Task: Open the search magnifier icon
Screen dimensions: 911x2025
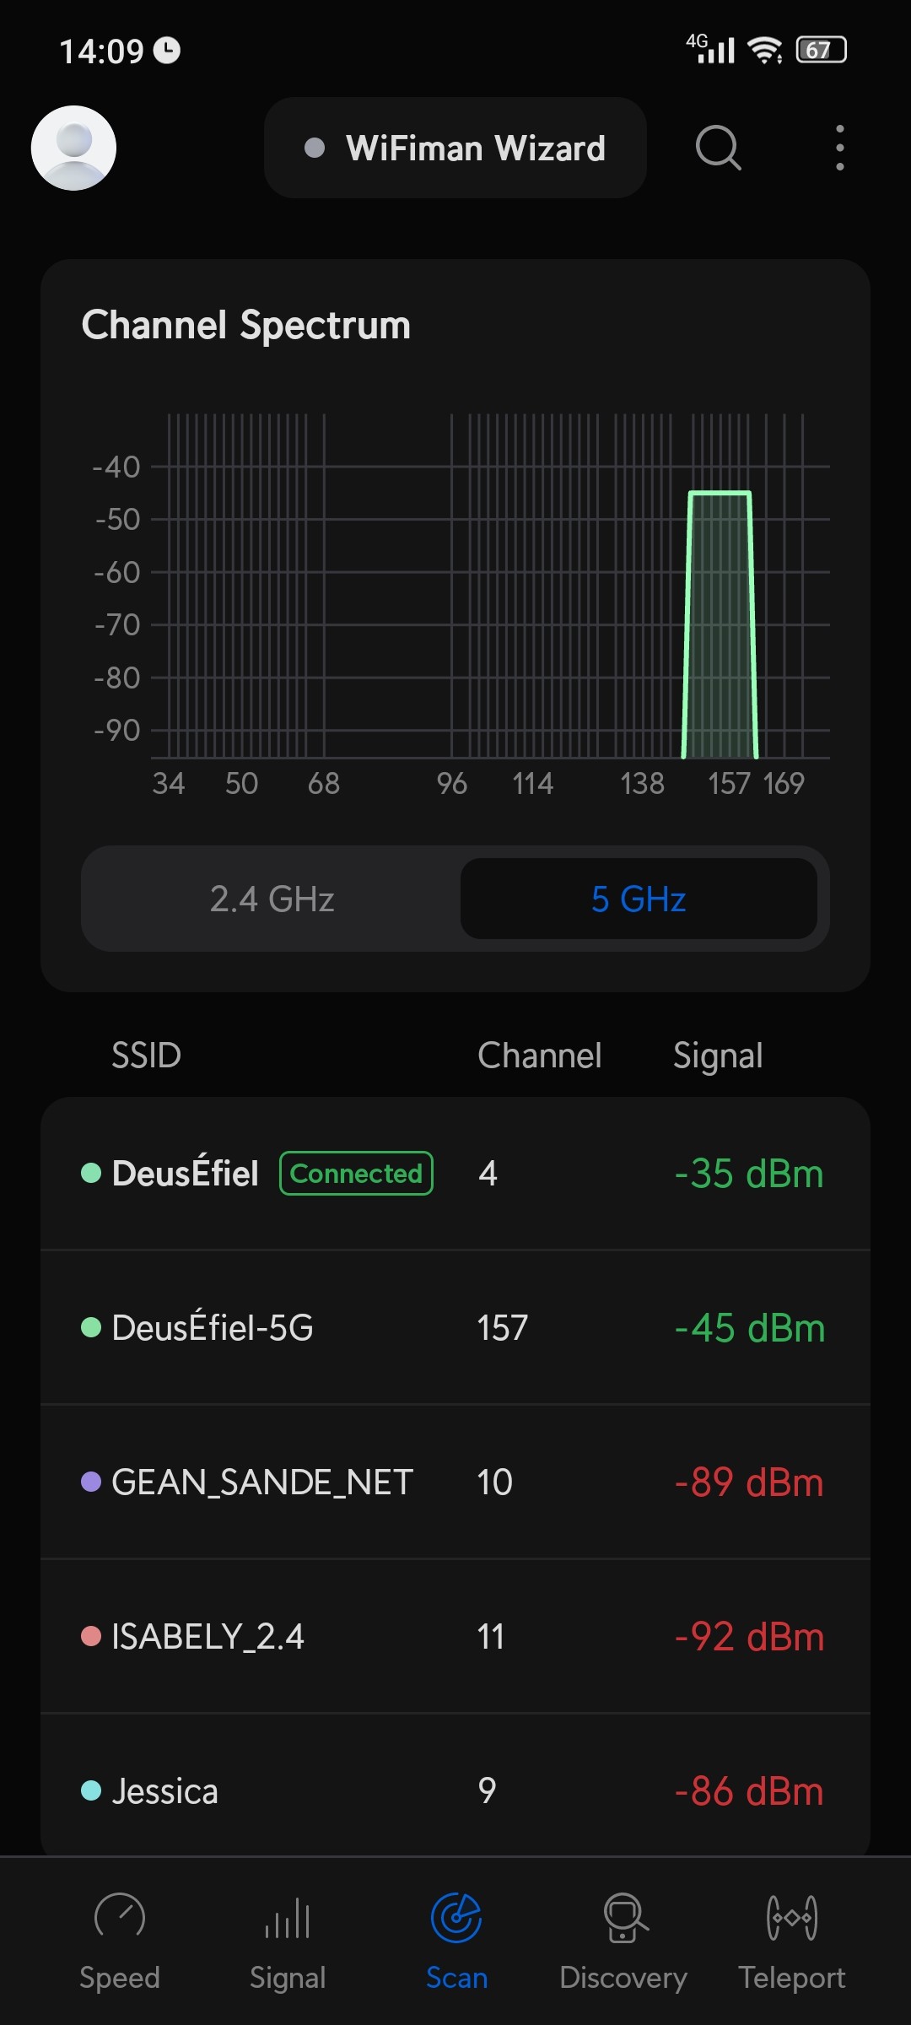Action: [718, 148]
